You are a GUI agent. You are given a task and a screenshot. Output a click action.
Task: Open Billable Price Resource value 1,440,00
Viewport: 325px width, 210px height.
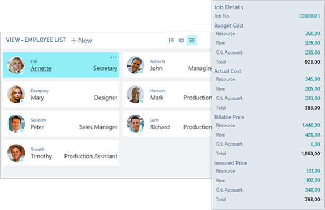click(311, 125)
